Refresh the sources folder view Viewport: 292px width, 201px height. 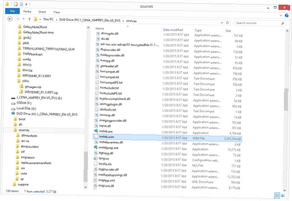pyautogui.click(x=227, y=23)
